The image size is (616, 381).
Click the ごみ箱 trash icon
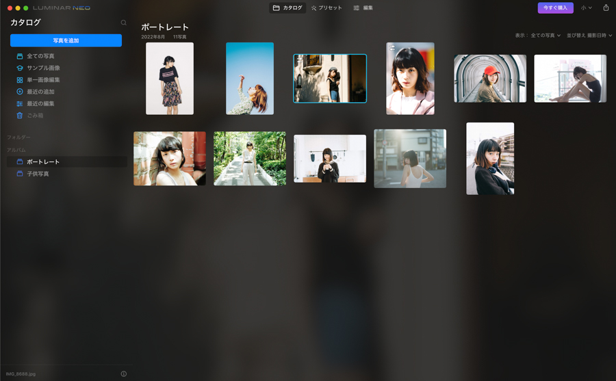(x=20, y=116)
